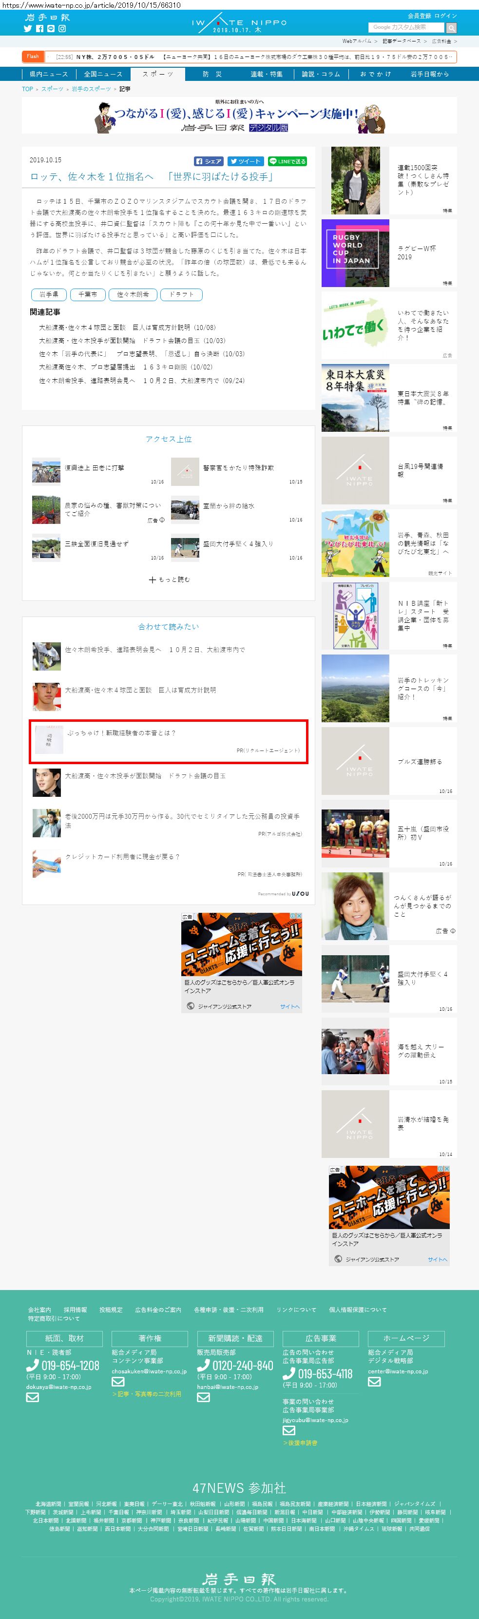479x1619 pixels.
Task: Open 東日本大震災8年特集 sidebar thumbnail
Action: click(x=355, y=399)
